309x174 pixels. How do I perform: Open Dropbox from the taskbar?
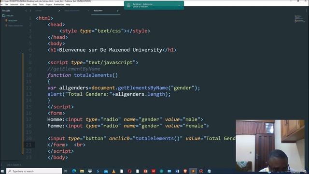click(x=90, y=171)
